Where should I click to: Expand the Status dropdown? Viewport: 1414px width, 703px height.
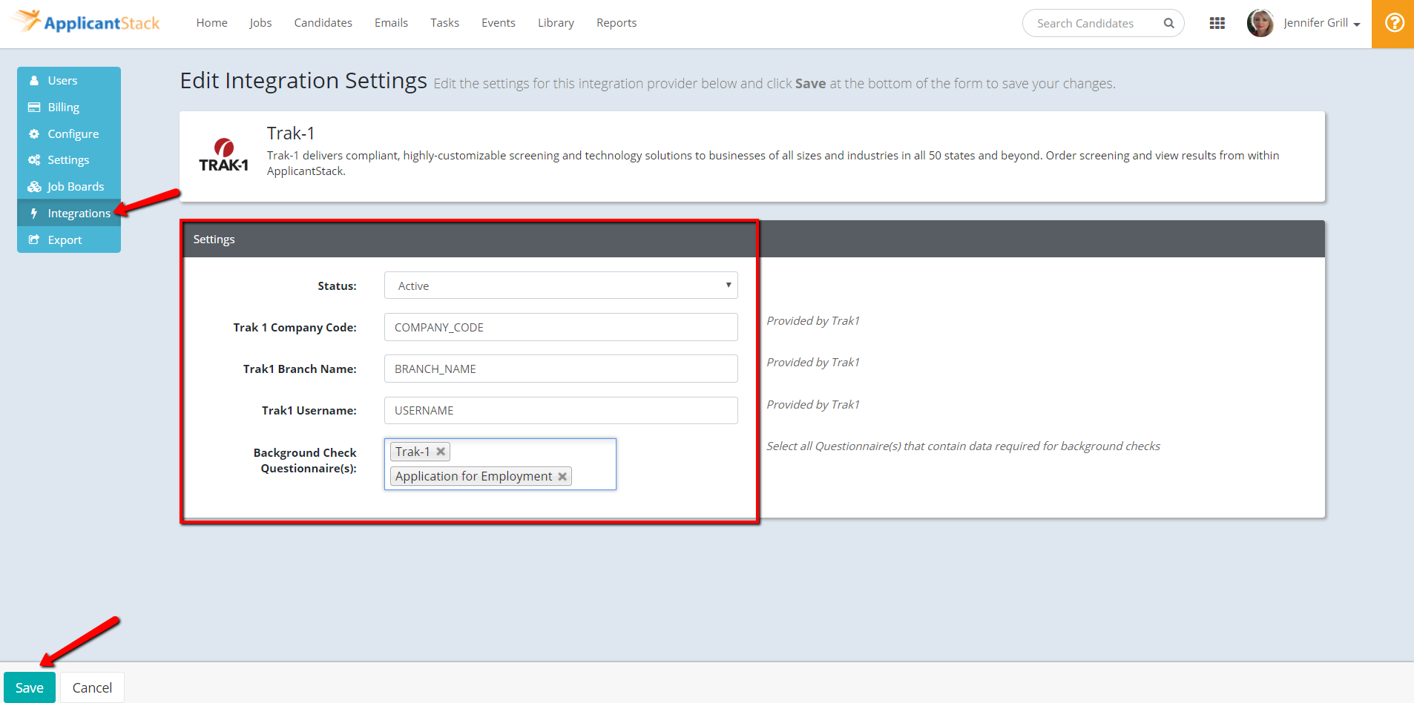[560, 286]
